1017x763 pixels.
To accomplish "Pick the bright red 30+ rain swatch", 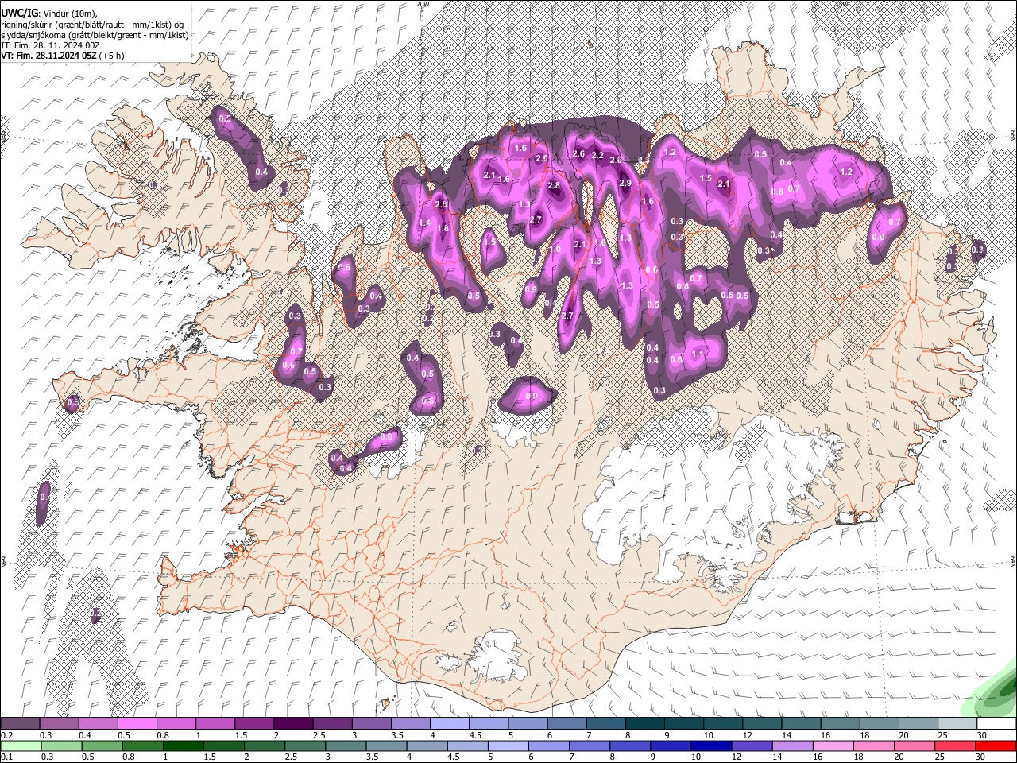I will pyautogui.click(x=996, y=746).
